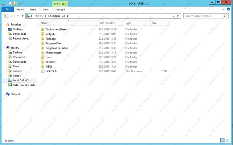The height and width of the screenshot is (145, 233).
Task: Open the recent locations dropdown arrow
Action: [x=18, y=16]
